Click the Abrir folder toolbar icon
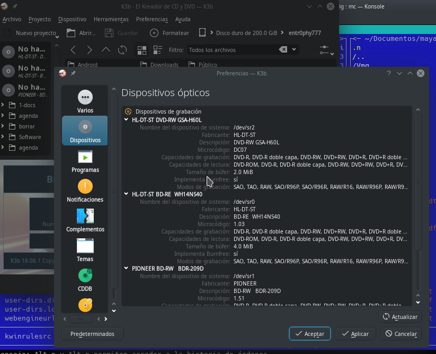This screenshot has width=436, height=354. pyautogui.click(x=71, y=33)
